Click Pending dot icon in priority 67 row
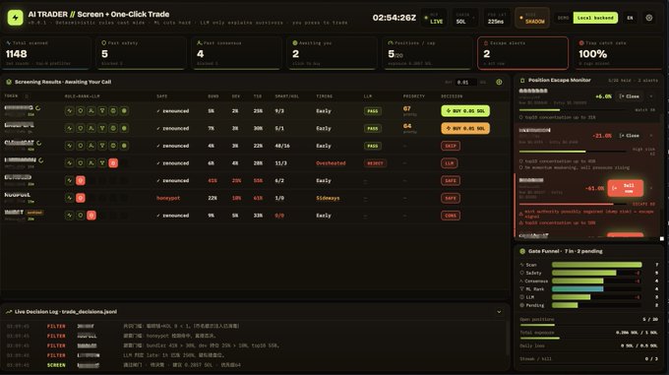Viewport: 669px width, 375px height. coord(124,111)
